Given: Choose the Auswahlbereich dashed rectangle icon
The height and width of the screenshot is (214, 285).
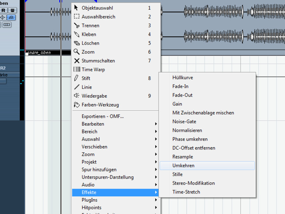Looking at the screenshot, I should 77,17.
